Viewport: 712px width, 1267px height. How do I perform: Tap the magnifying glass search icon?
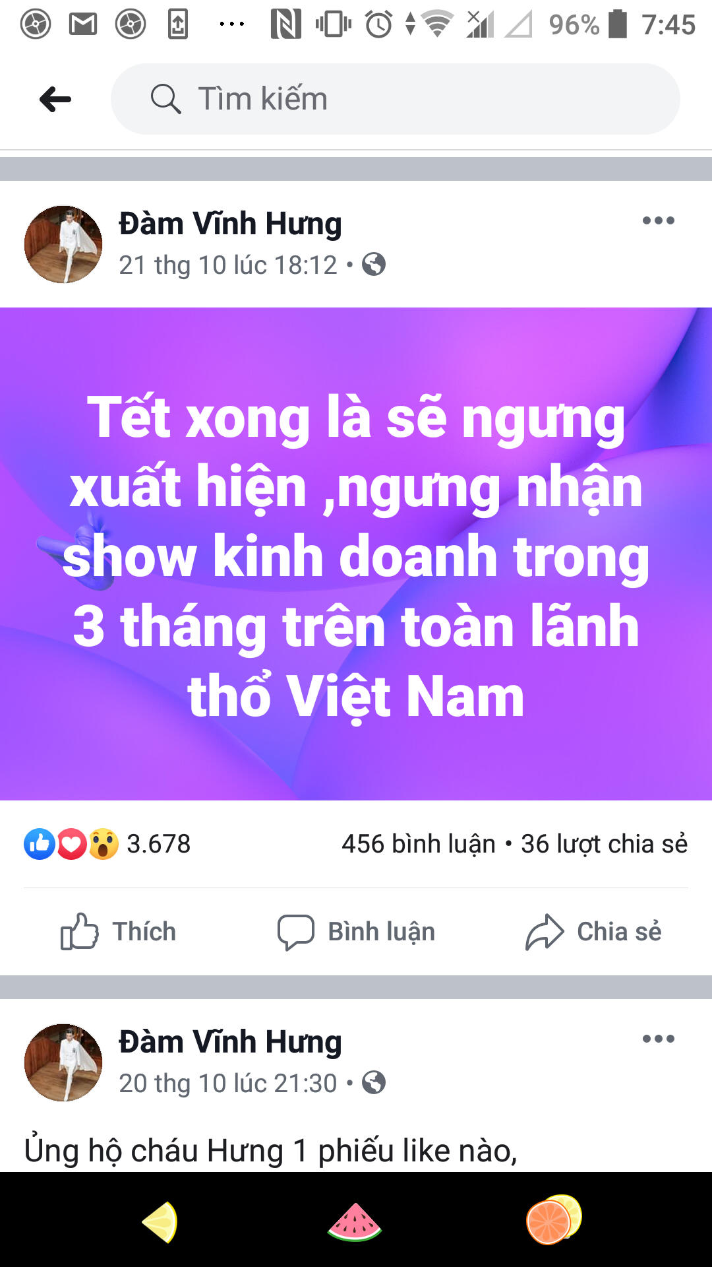coord(165,99)
